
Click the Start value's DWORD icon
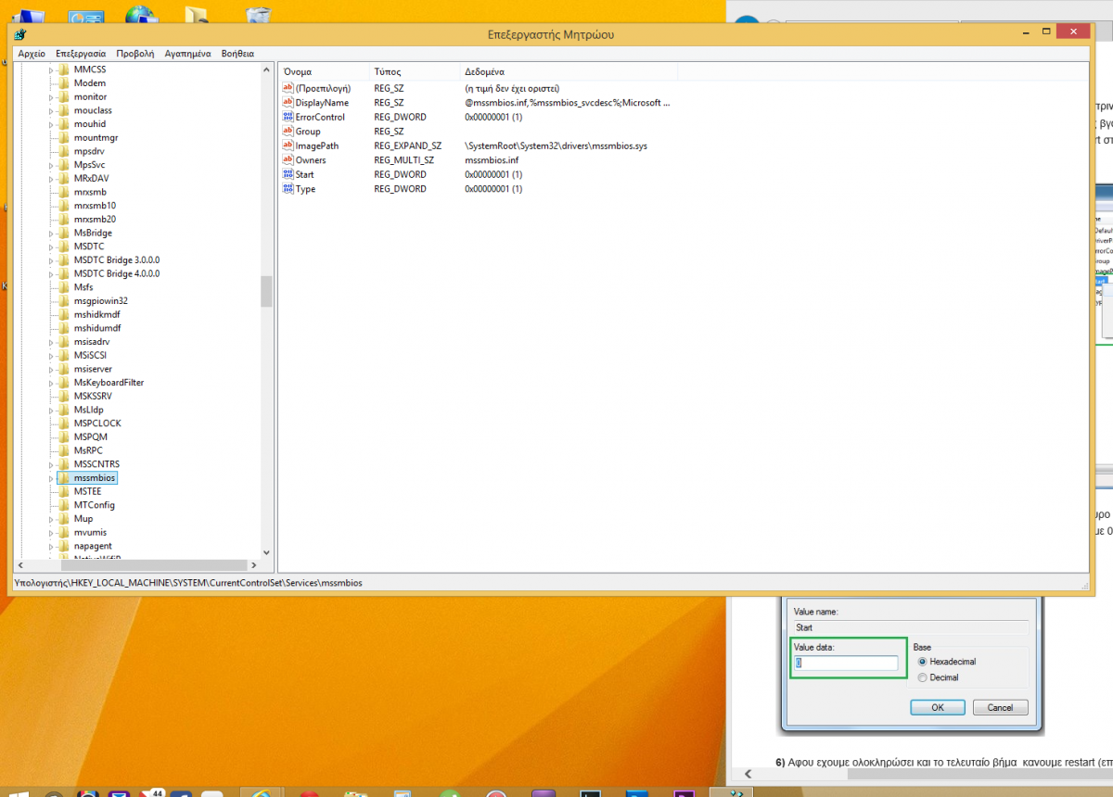click(288, 174)
